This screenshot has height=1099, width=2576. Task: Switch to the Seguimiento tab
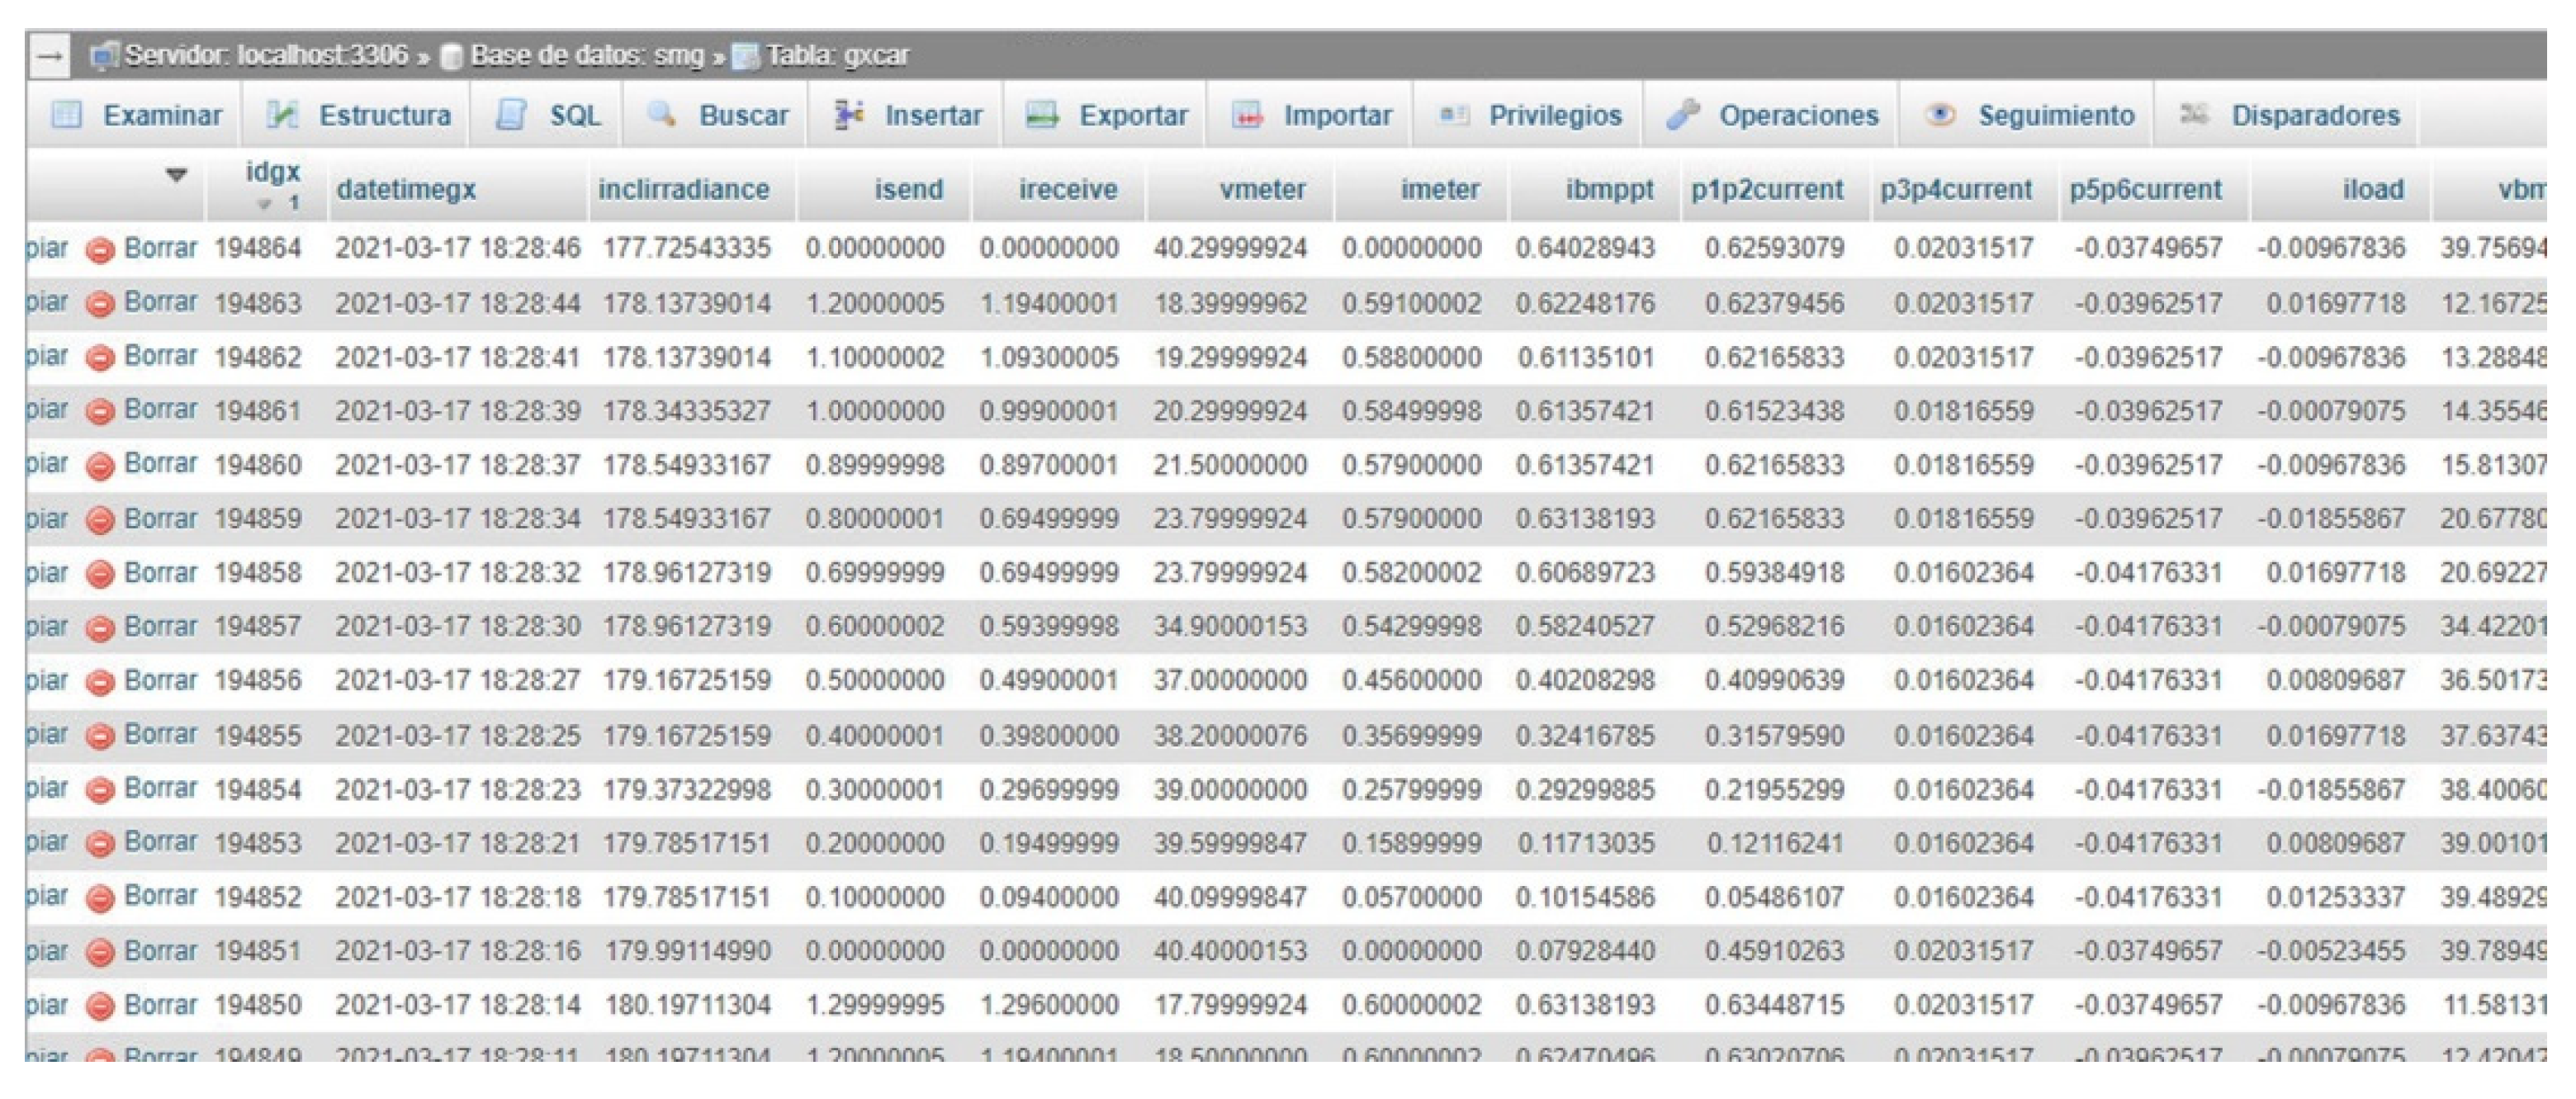coord(2055,115)
